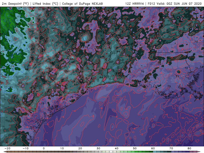Click the '50' color scale label
This screenshot has height=153, width=204.
(135, 148)
